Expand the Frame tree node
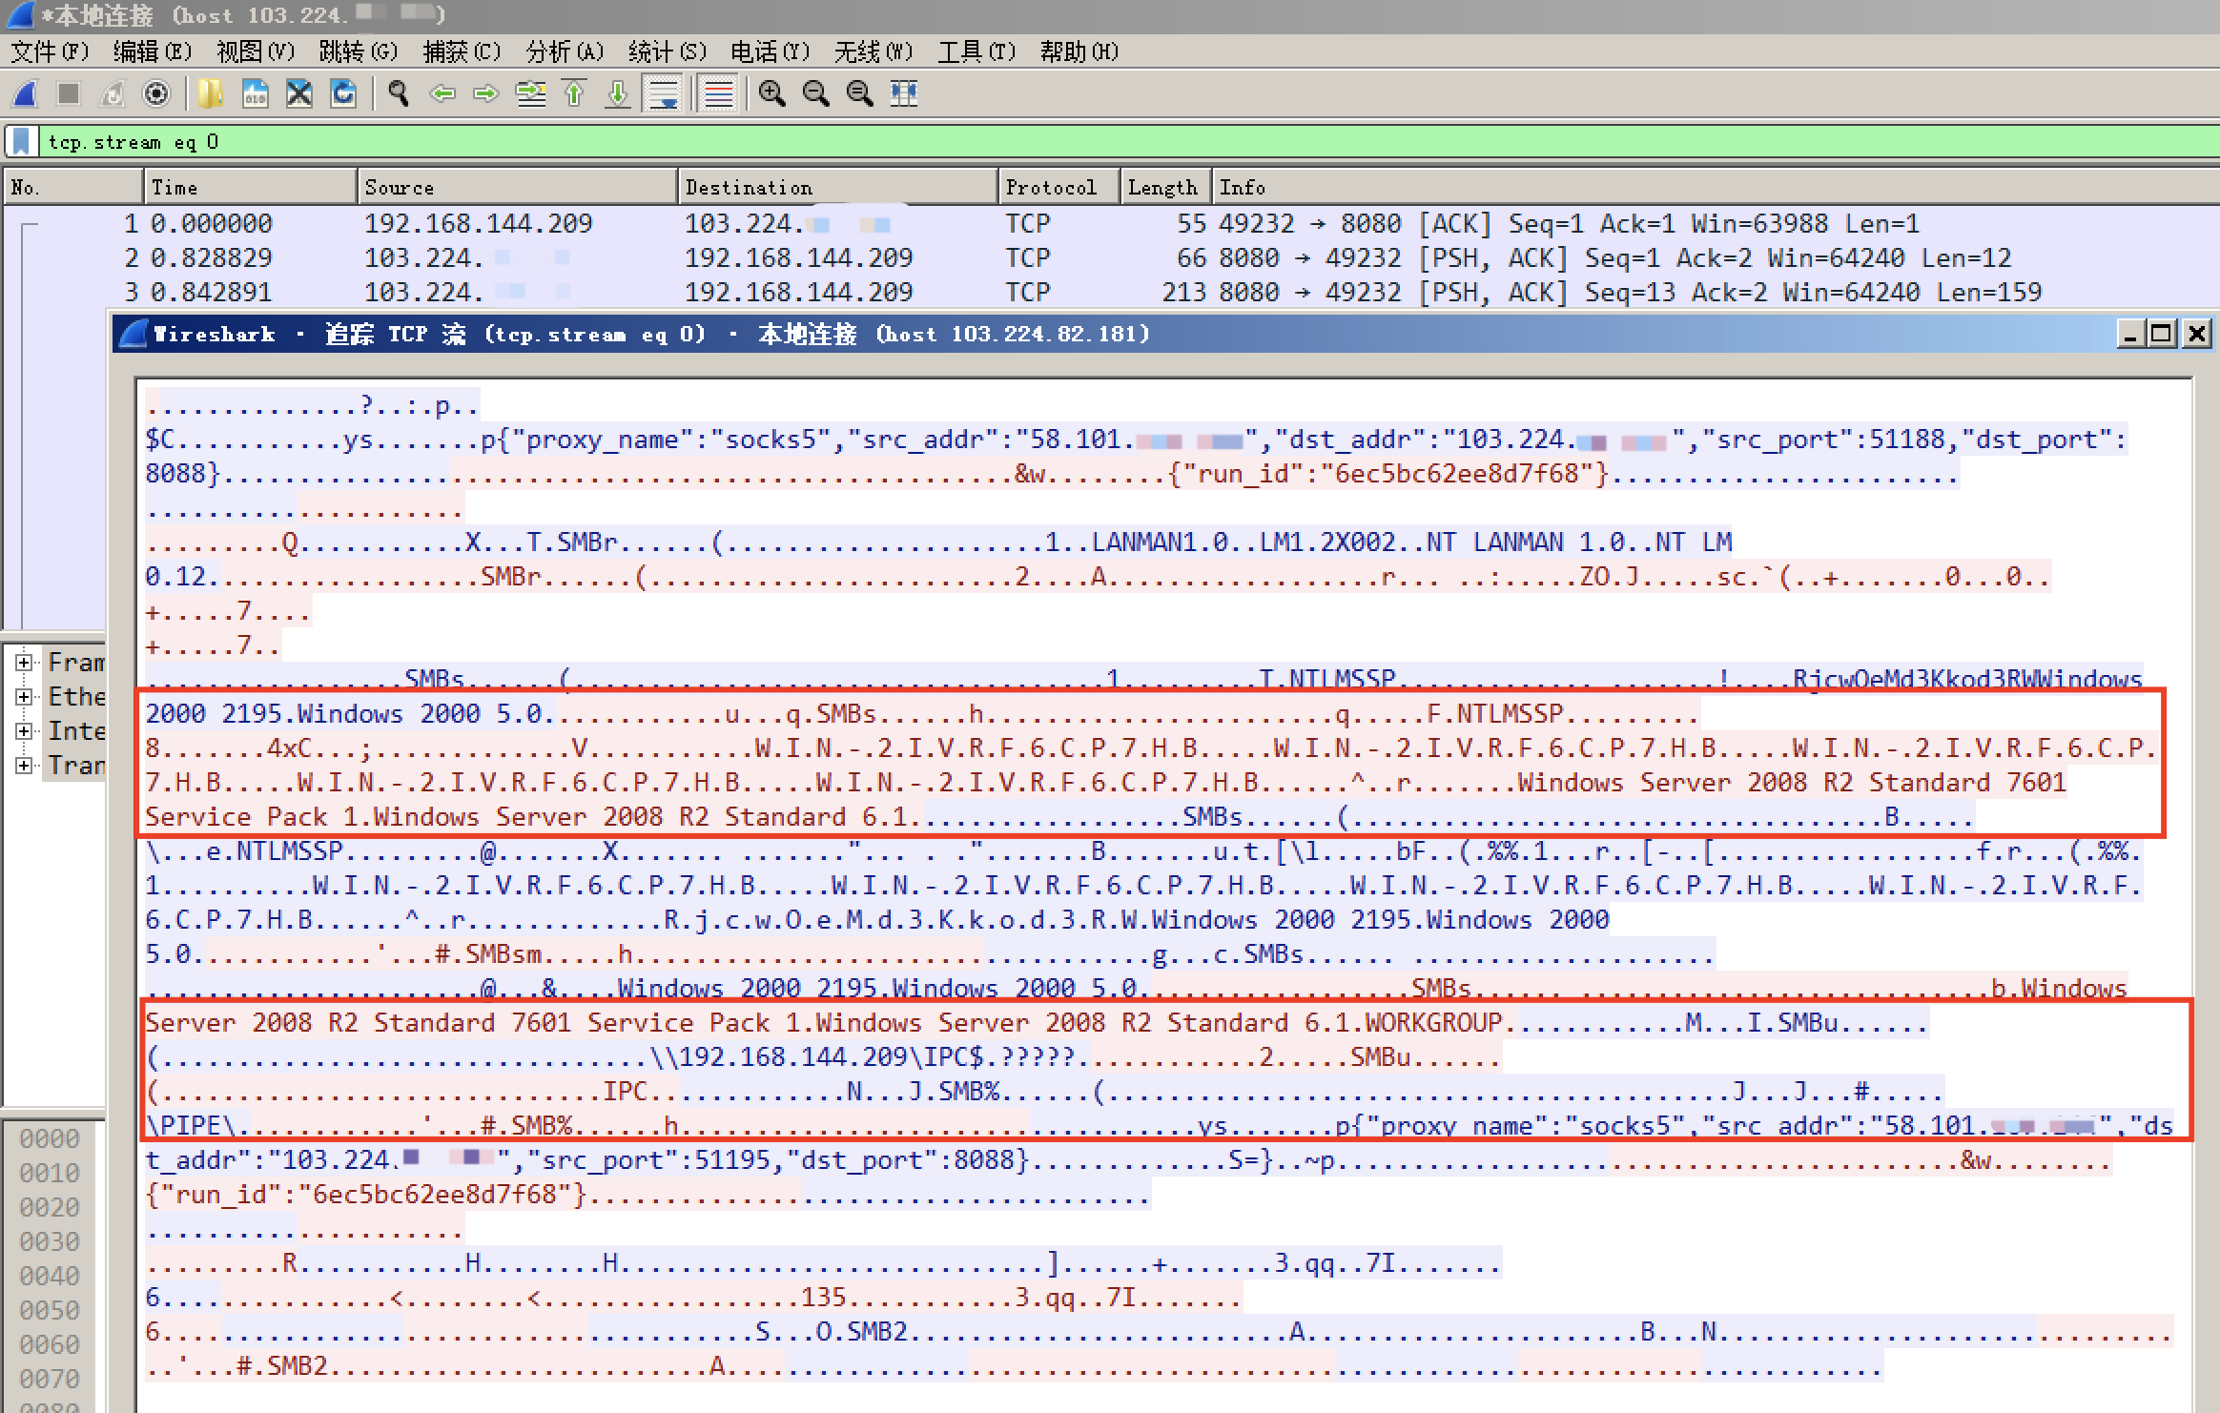The image size is (2220, 1413). click(24, 662)
